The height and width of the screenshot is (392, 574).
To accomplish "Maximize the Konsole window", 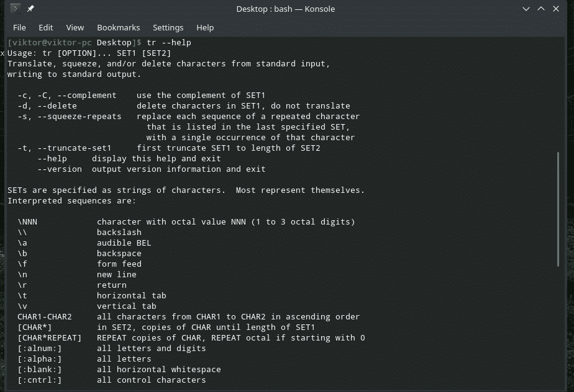I will pyautogui.click(x=541, y=9).
